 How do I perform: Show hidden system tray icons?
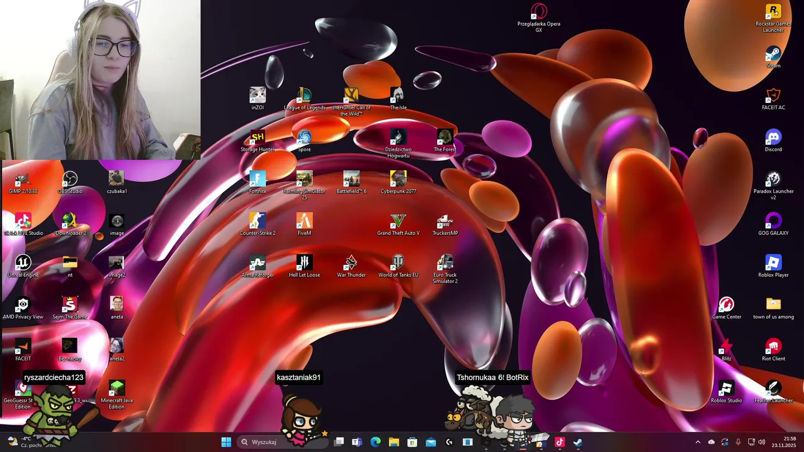[697, 442]
